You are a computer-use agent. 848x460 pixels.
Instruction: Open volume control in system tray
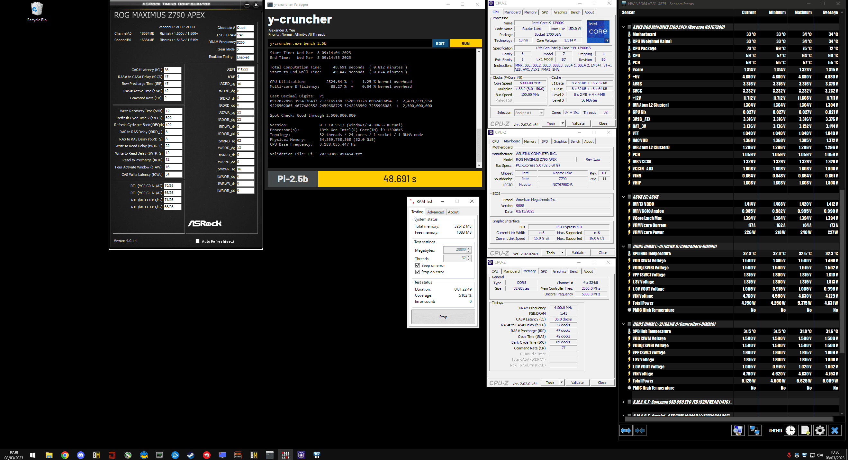[820, 455]
